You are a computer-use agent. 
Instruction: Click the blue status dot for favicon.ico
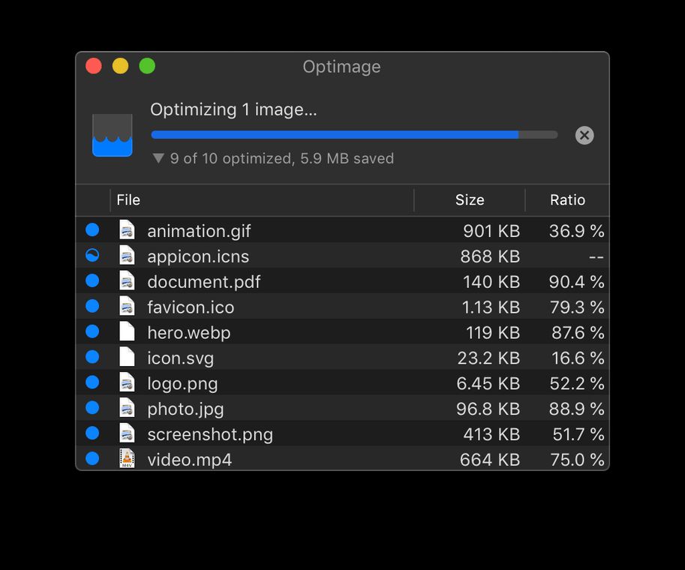pyautogui.click(x=92, y=307)
